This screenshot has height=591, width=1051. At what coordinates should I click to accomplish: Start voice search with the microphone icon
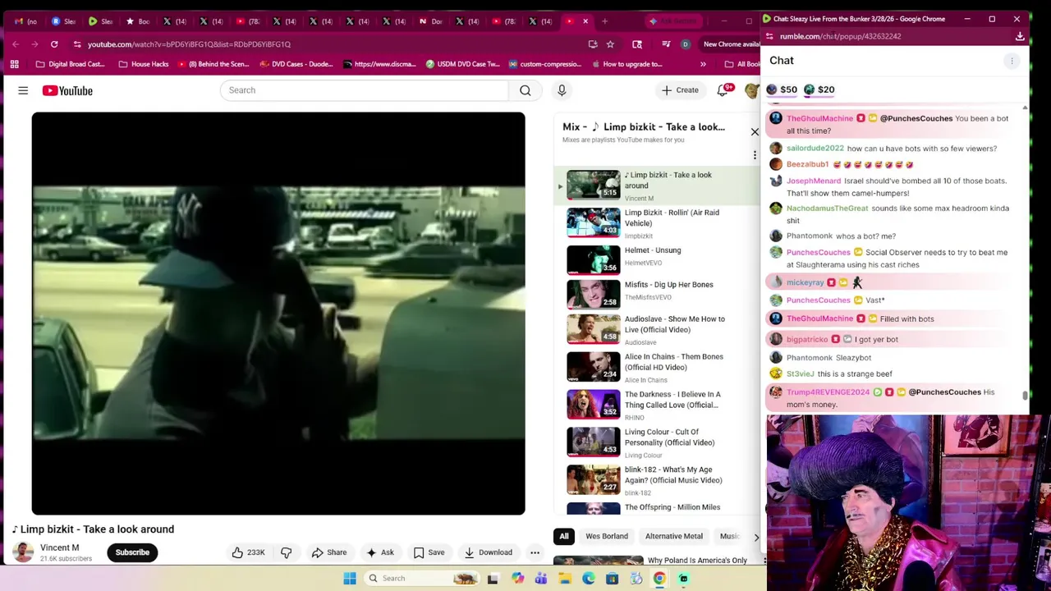[x=562, y=90]
